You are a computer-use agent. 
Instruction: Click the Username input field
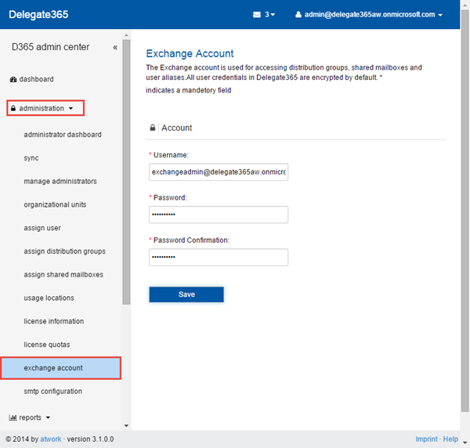pos(219,172)
